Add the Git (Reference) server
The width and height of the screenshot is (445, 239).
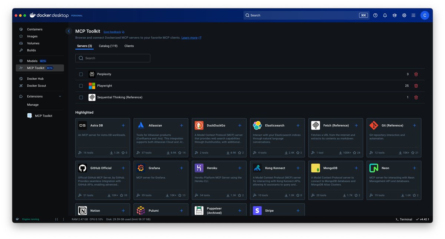[415, 125]
